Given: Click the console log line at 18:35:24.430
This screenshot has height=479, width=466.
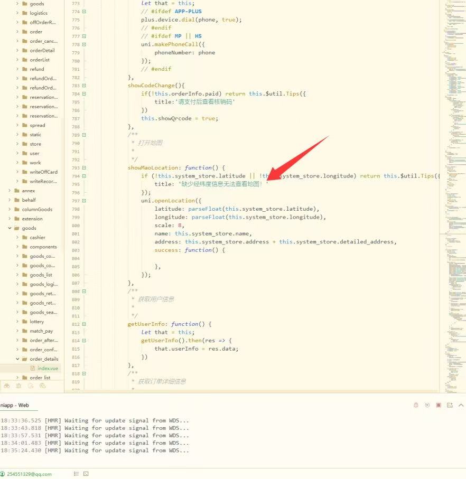Looking at the screenshot, I should (x=95, y=450).
